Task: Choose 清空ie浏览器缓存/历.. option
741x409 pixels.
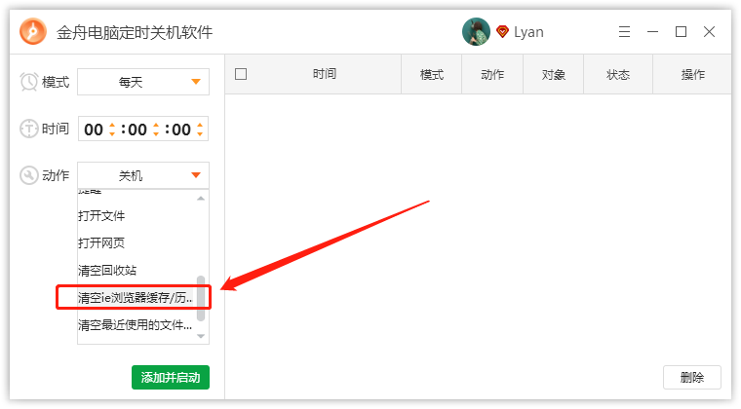Action: 136,298
